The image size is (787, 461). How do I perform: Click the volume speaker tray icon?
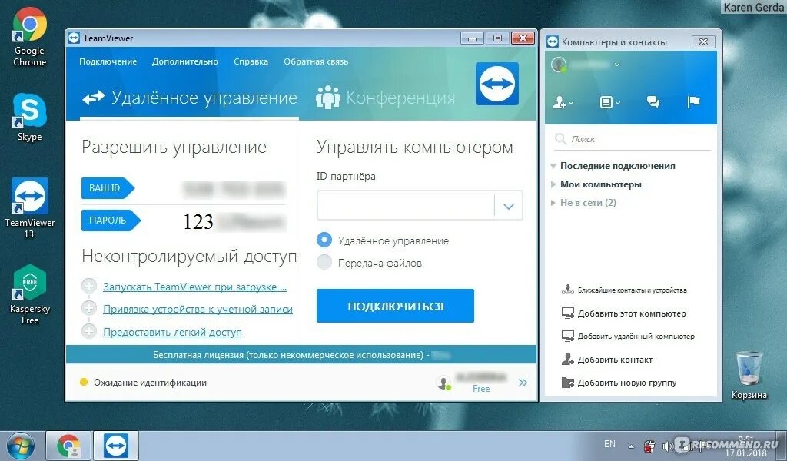coord(667,446)
